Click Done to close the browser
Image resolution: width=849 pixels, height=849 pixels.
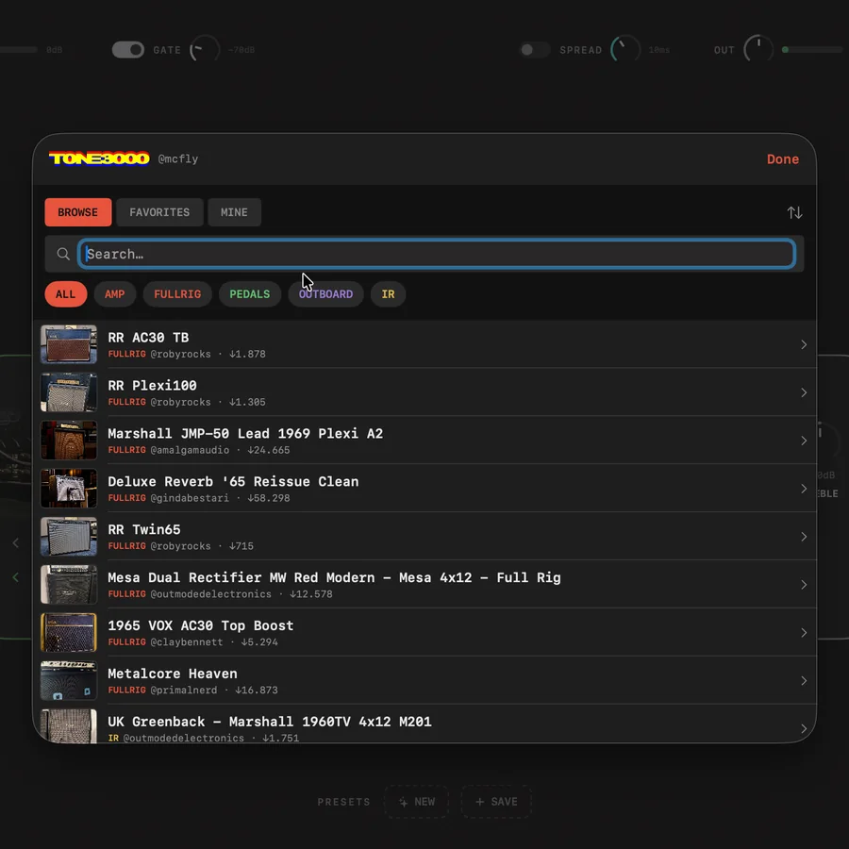[782, 159]
